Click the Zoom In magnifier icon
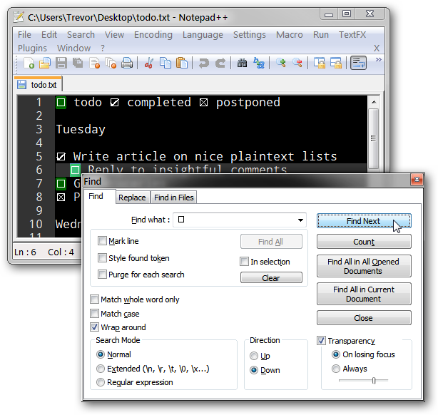 (x=281, y=63)
